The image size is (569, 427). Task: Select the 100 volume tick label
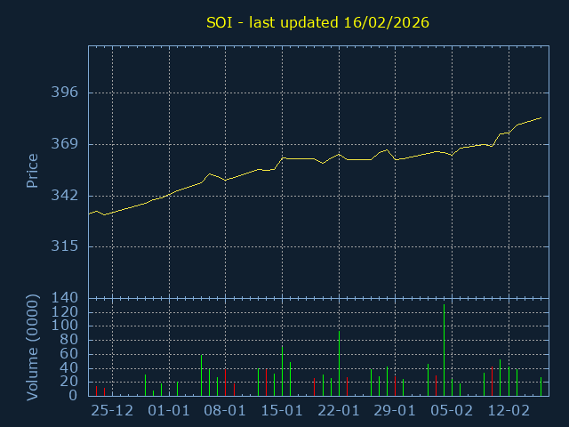[67, 326]
